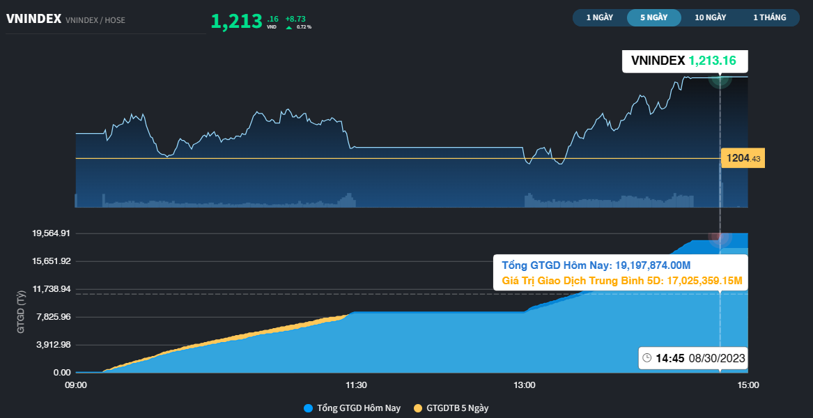Click the red marker dot on volume chart
This screenshot has height=418, width=813.
pos(720,236)
